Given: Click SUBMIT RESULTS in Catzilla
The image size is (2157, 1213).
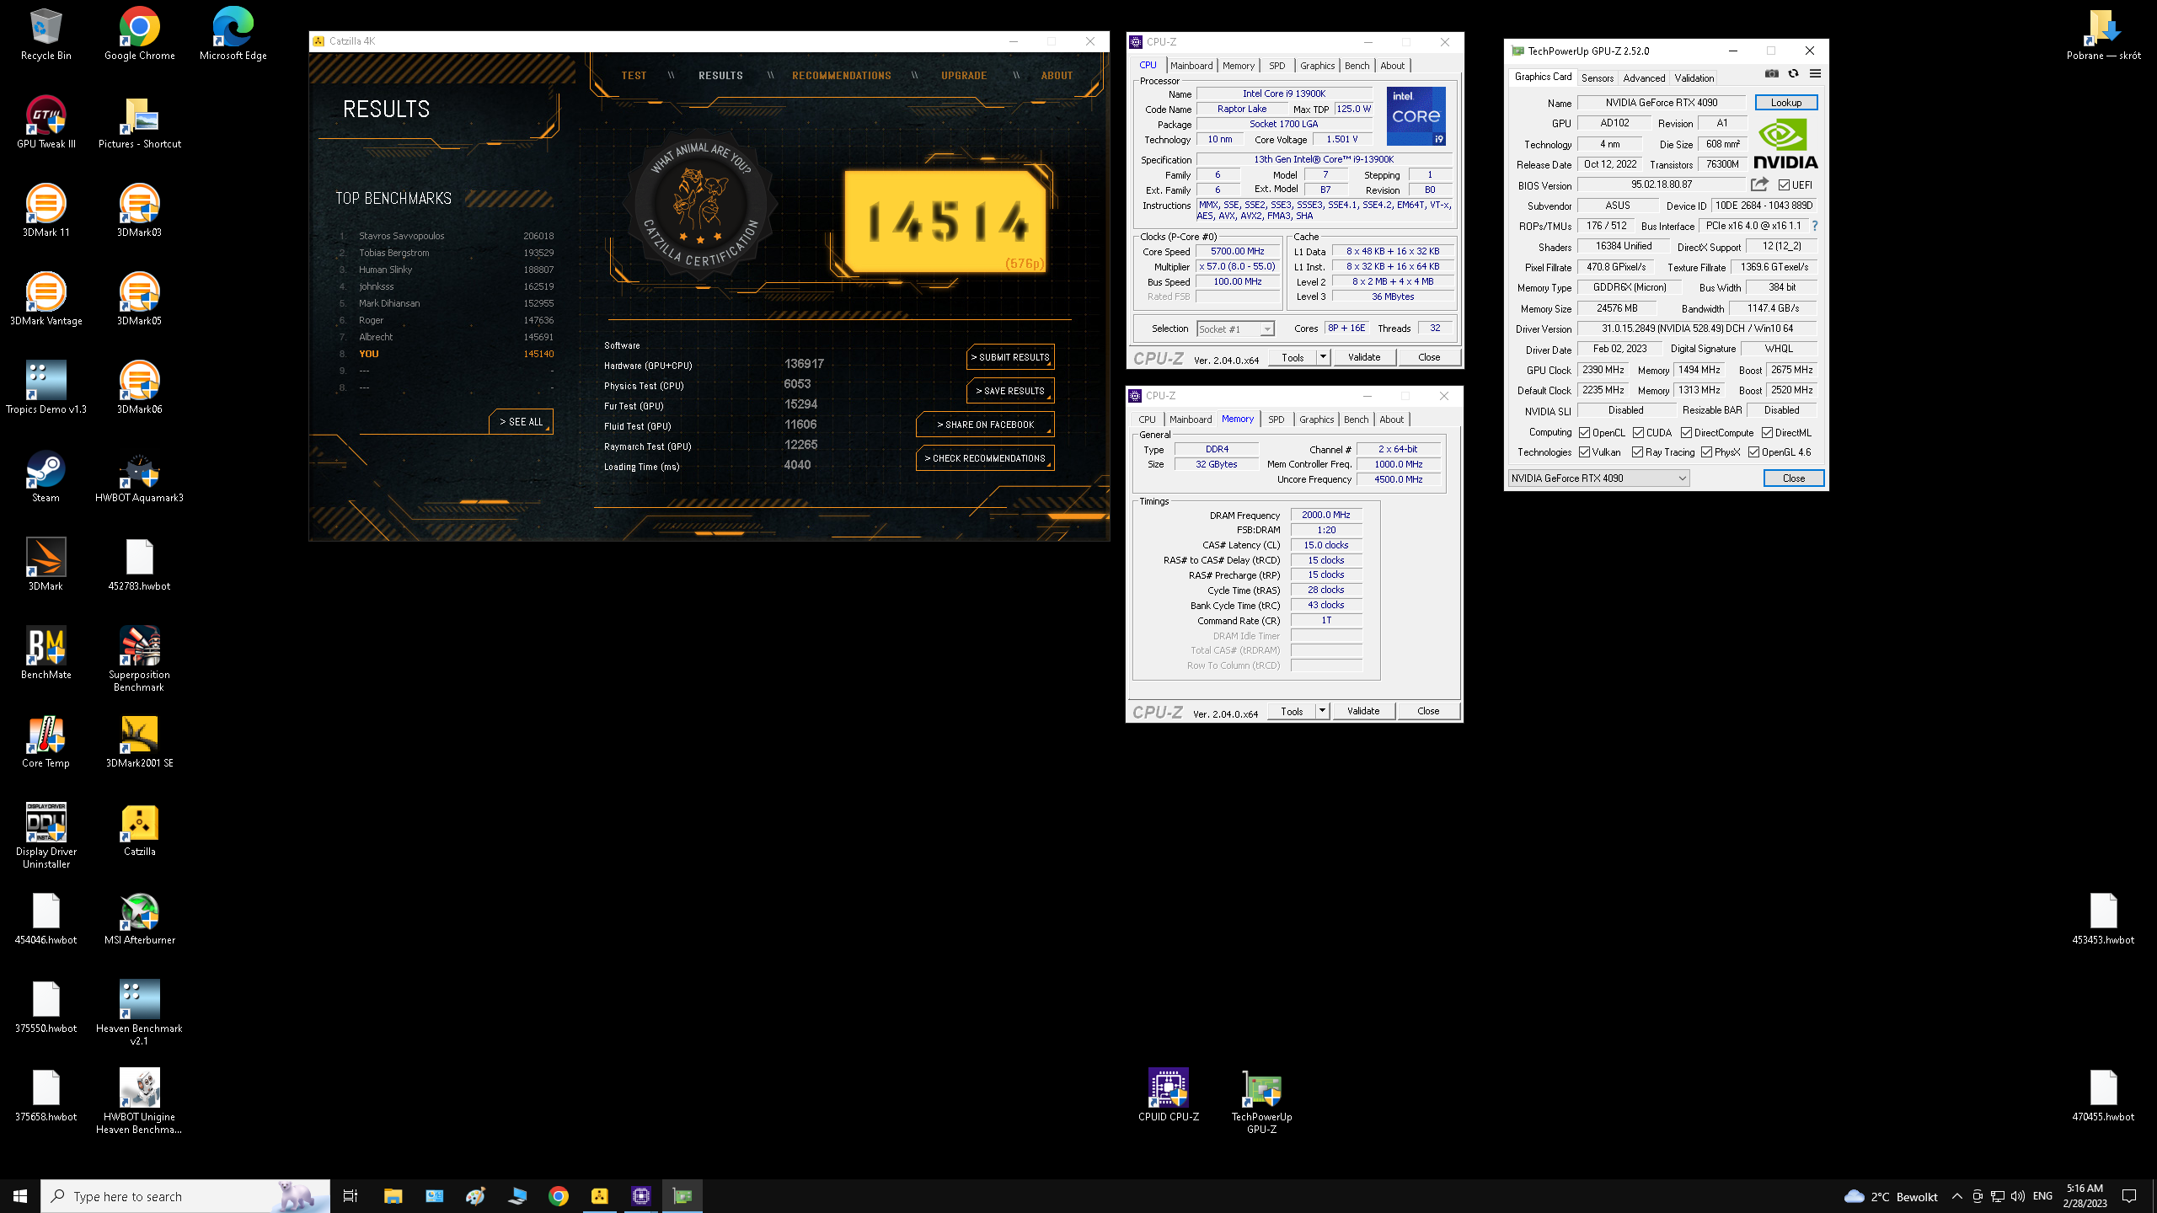Looking at the screenshot, I should [x=1010, y=357].
